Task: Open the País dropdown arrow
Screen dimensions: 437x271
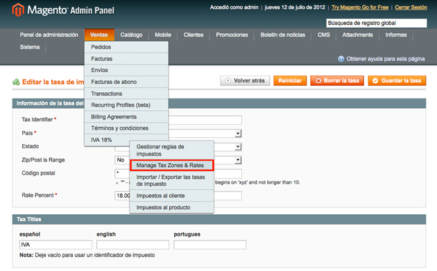Action: click(238, 133)
